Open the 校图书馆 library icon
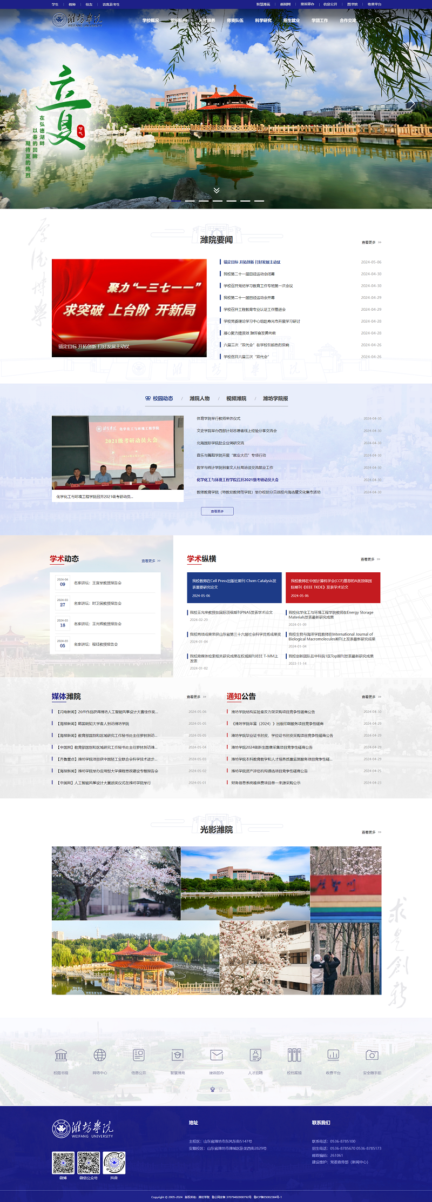The height and width of the screenshot is (1202, 432). pyautogui.click(x=61, y=1055)
